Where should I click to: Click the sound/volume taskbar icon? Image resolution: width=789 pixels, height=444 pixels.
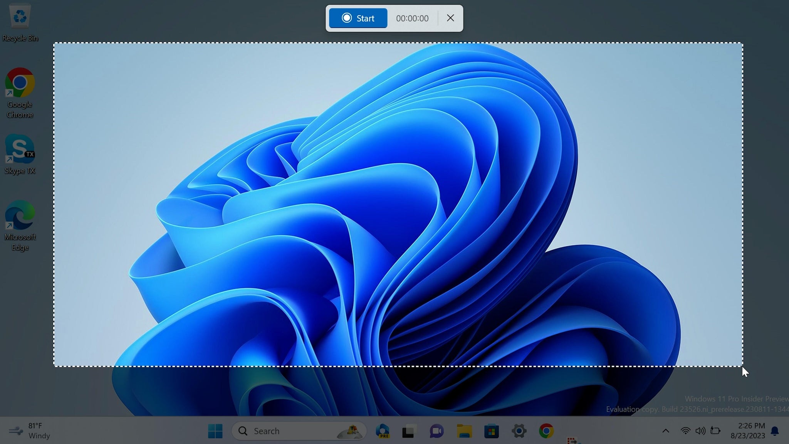[700, 431]
